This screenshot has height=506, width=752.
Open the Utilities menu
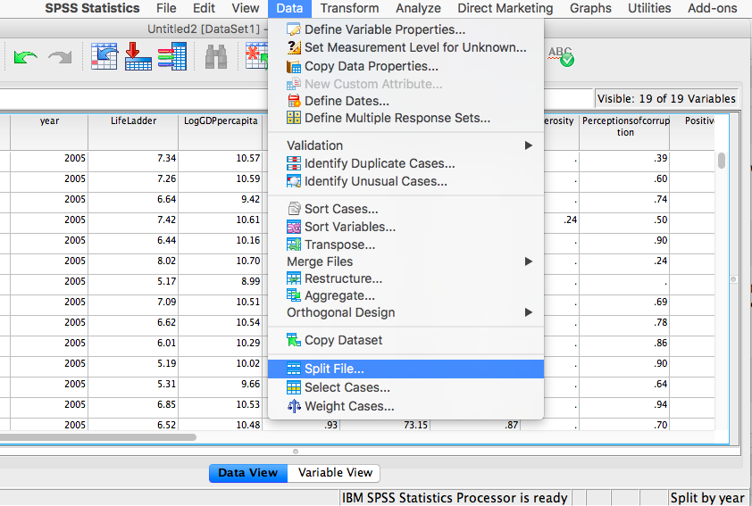[x=649, y=8]
